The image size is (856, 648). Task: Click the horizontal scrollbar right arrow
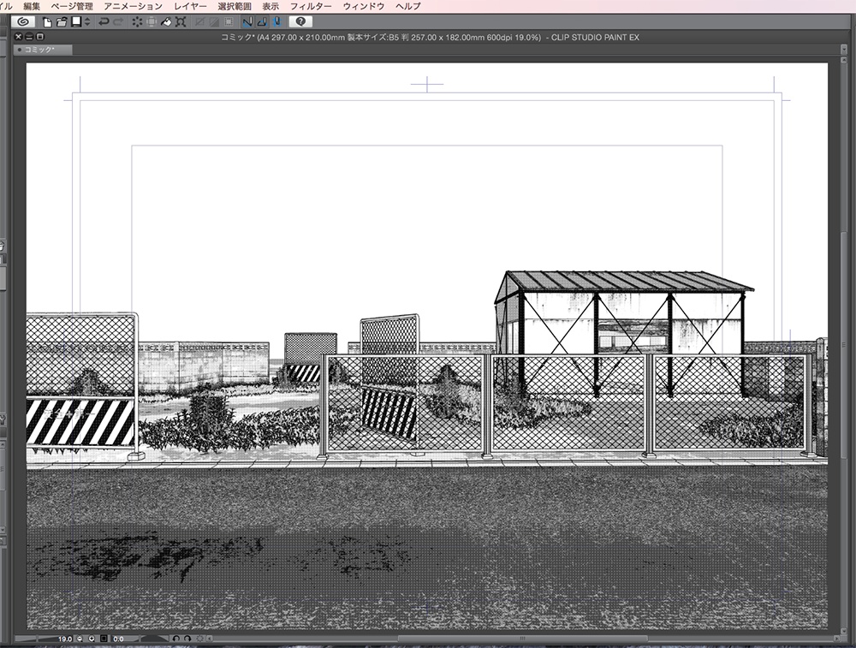(x=837, y=639)
